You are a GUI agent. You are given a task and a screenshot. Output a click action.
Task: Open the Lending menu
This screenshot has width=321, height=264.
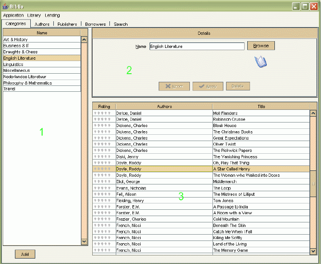(x=52, y=15)
